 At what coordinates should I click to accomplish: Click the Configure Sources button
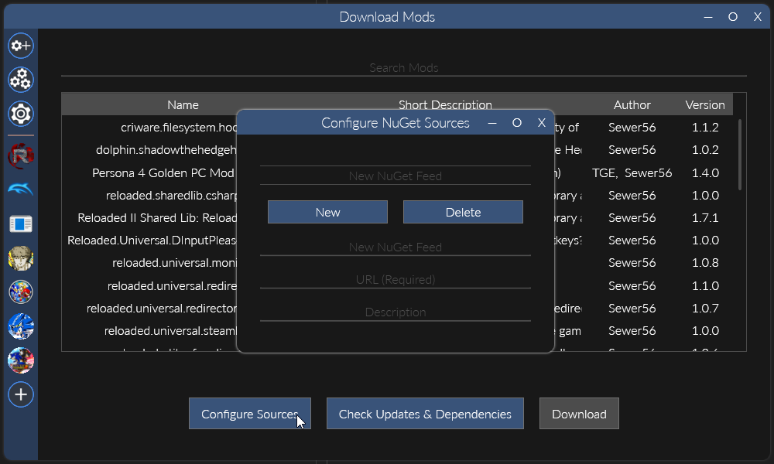coord(250,414)
